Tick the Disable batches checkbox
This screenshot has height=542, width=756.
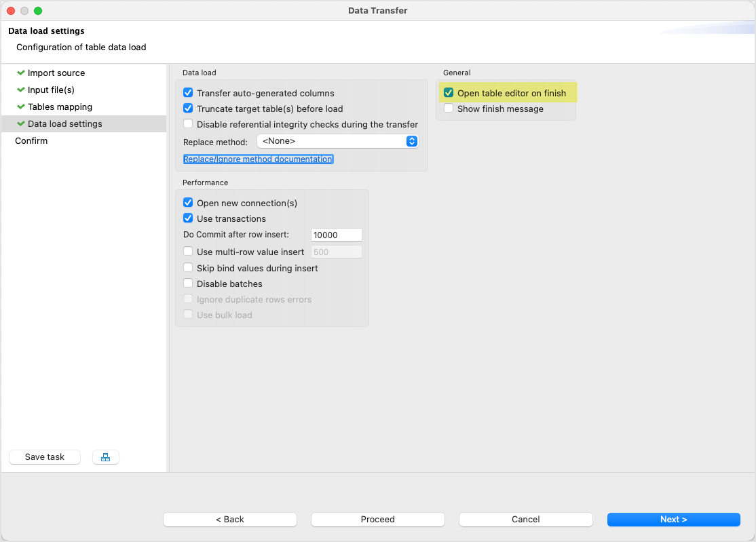[x=188, y=284]
